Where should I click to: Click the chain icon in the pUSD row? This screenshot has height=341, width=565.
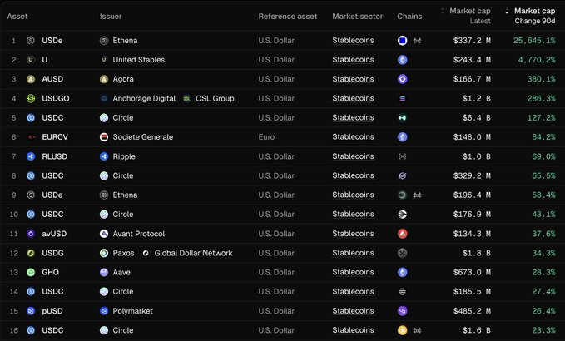(403, 311)
